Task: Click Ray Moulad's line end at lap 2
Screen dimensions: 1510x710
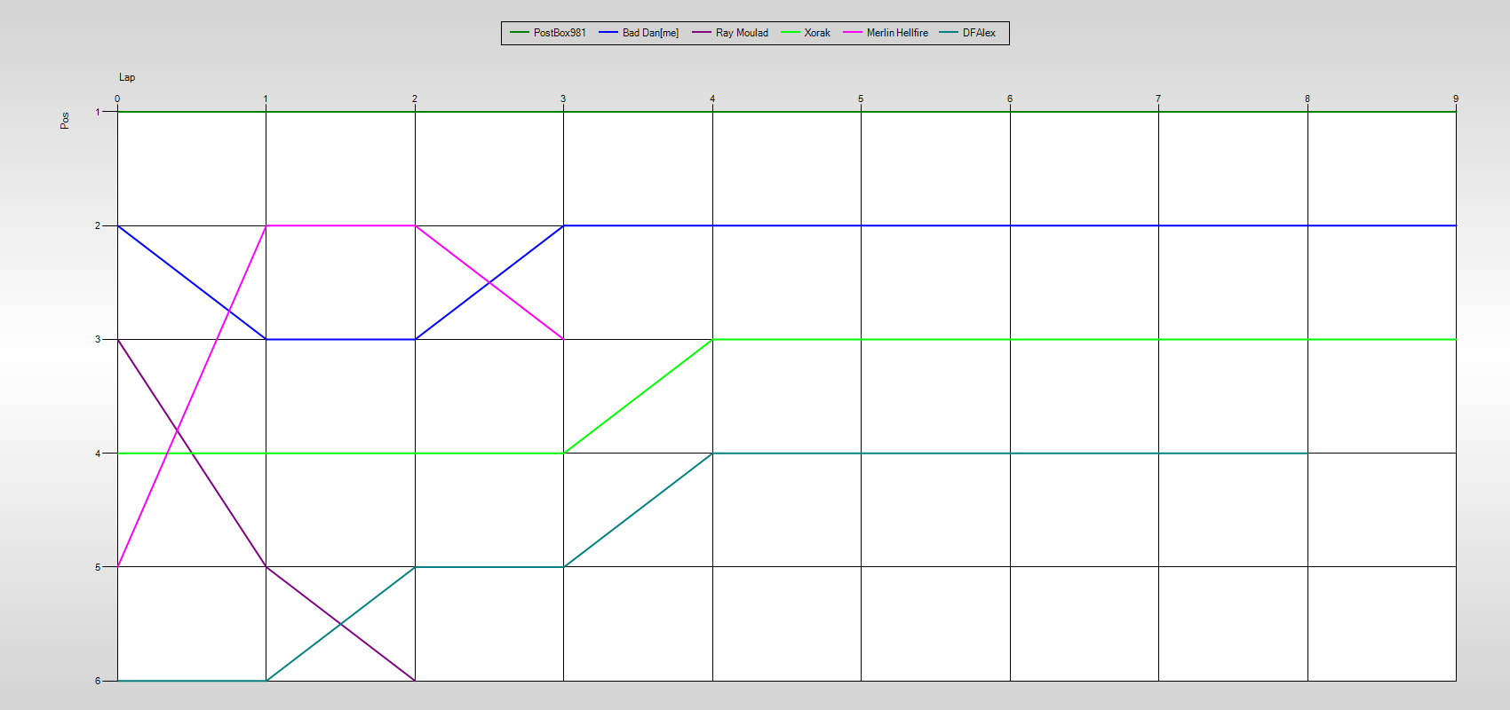Action: point(415,681)
